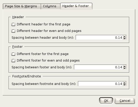Dismiss the dialog with Cancel
The image size is (138, 107).
(x=125, y=100)
